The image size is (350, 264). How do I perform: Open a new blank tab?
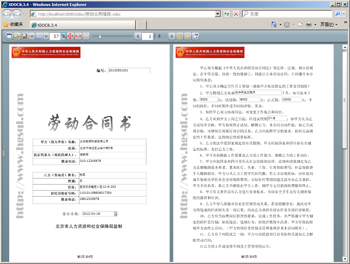(141, 25)
